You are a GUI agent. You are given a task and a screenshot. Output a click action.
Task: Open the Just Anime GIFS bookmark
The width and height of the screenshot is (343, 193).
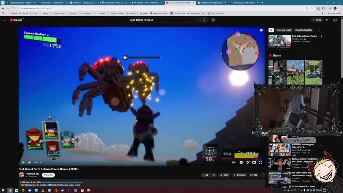pos(178,13)
